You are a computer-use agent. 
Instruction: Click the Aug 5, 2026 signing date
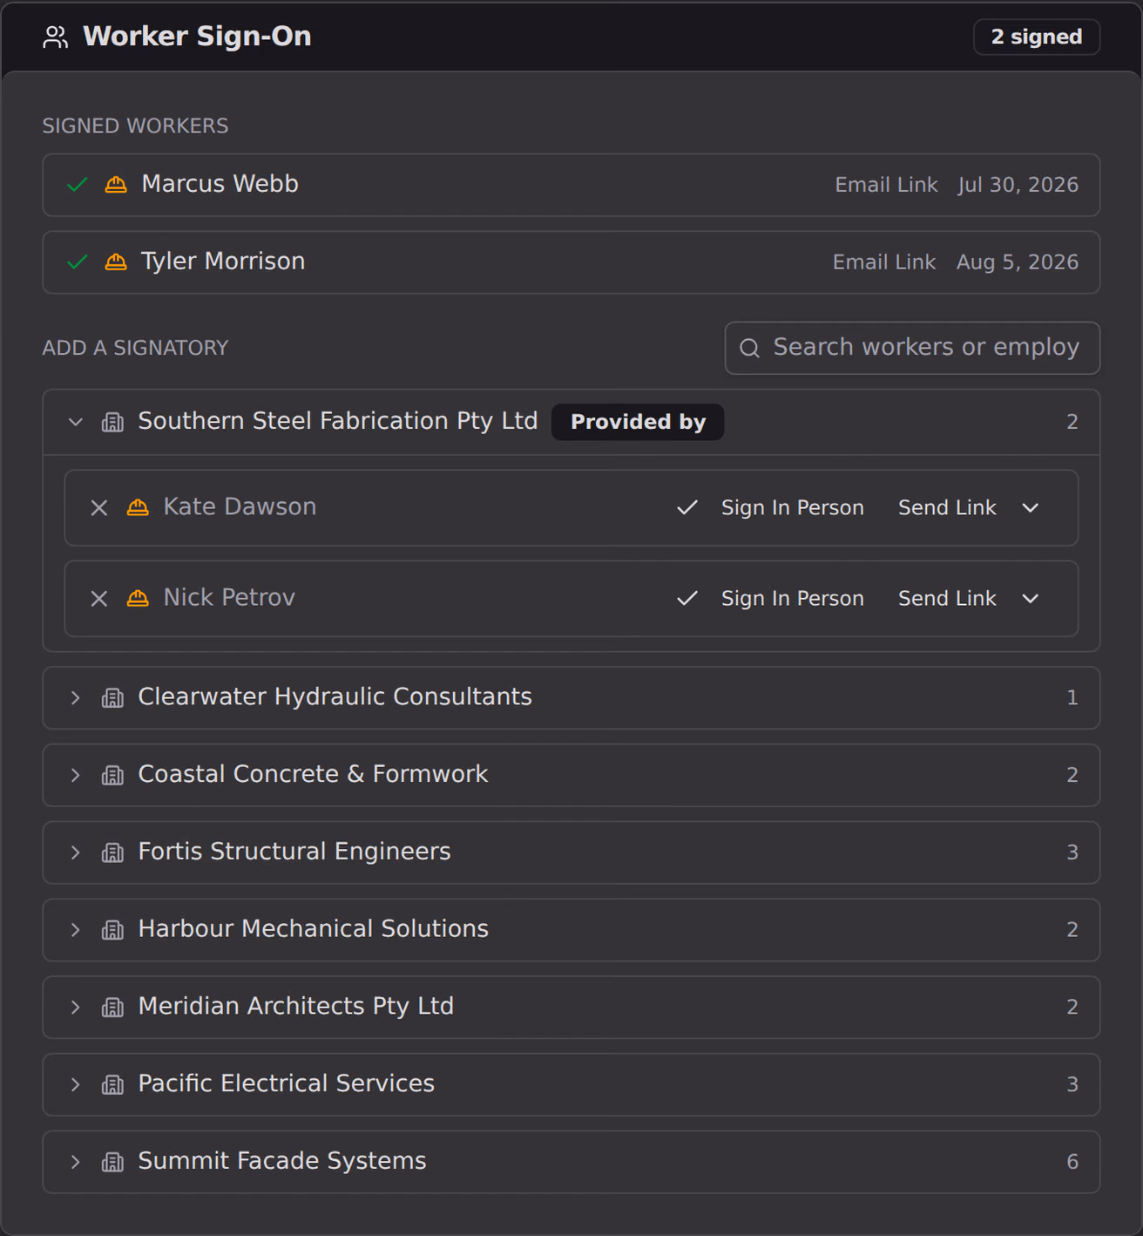coord(1018,262)
